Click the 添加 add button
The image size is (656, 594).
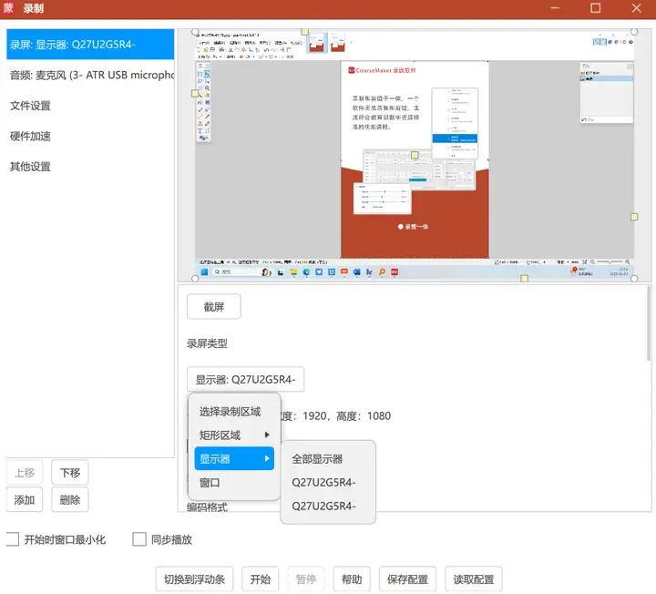click(25, 499)
